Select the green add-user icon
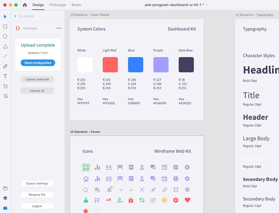 tap(120, 200)
